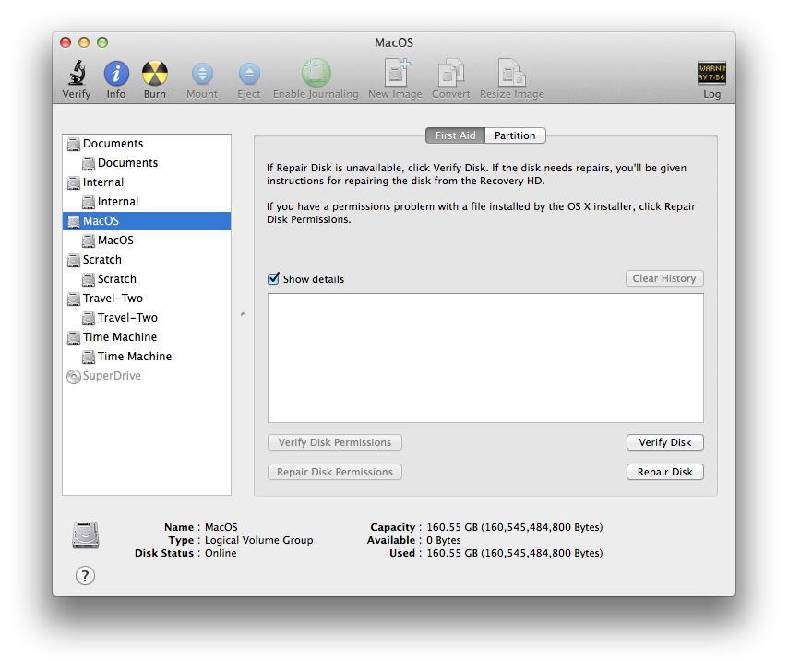Select the indented Travel-Two volume

pos(147,318)
